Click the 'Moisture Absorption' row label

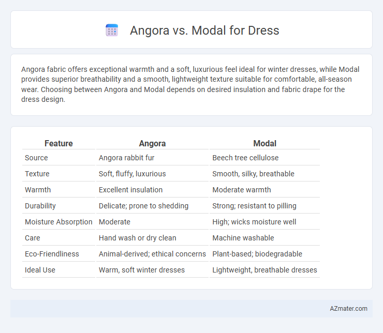click(58, 222)
